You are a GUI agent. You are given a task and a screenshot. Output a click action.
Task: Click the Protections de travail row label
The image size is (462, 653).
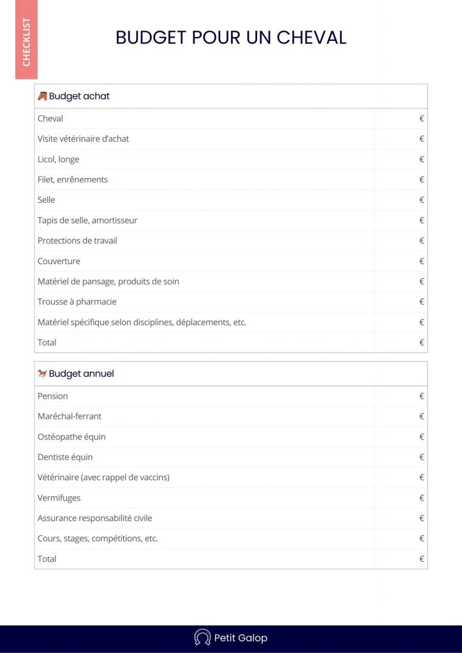pyautogui.click(x=77, y=241)
